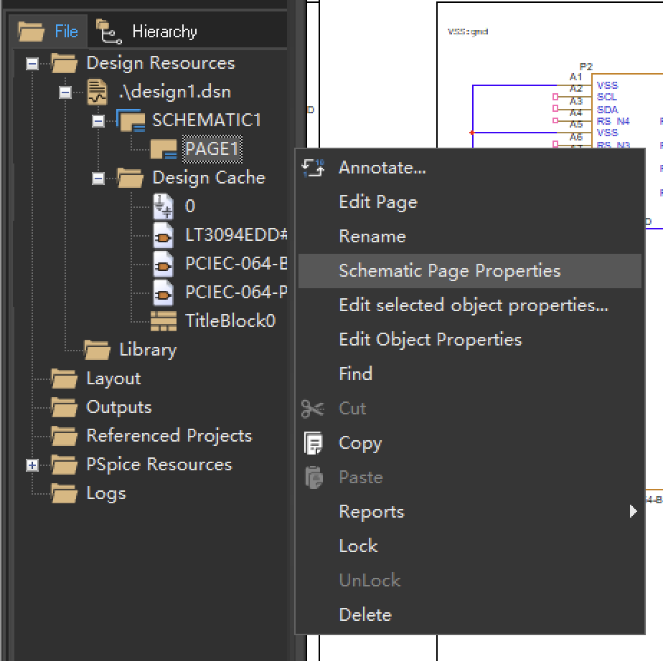This screenshot has height=661, width=663.
Task: Collapse the Design Resources tree node
Action: (x=32, y=64)
